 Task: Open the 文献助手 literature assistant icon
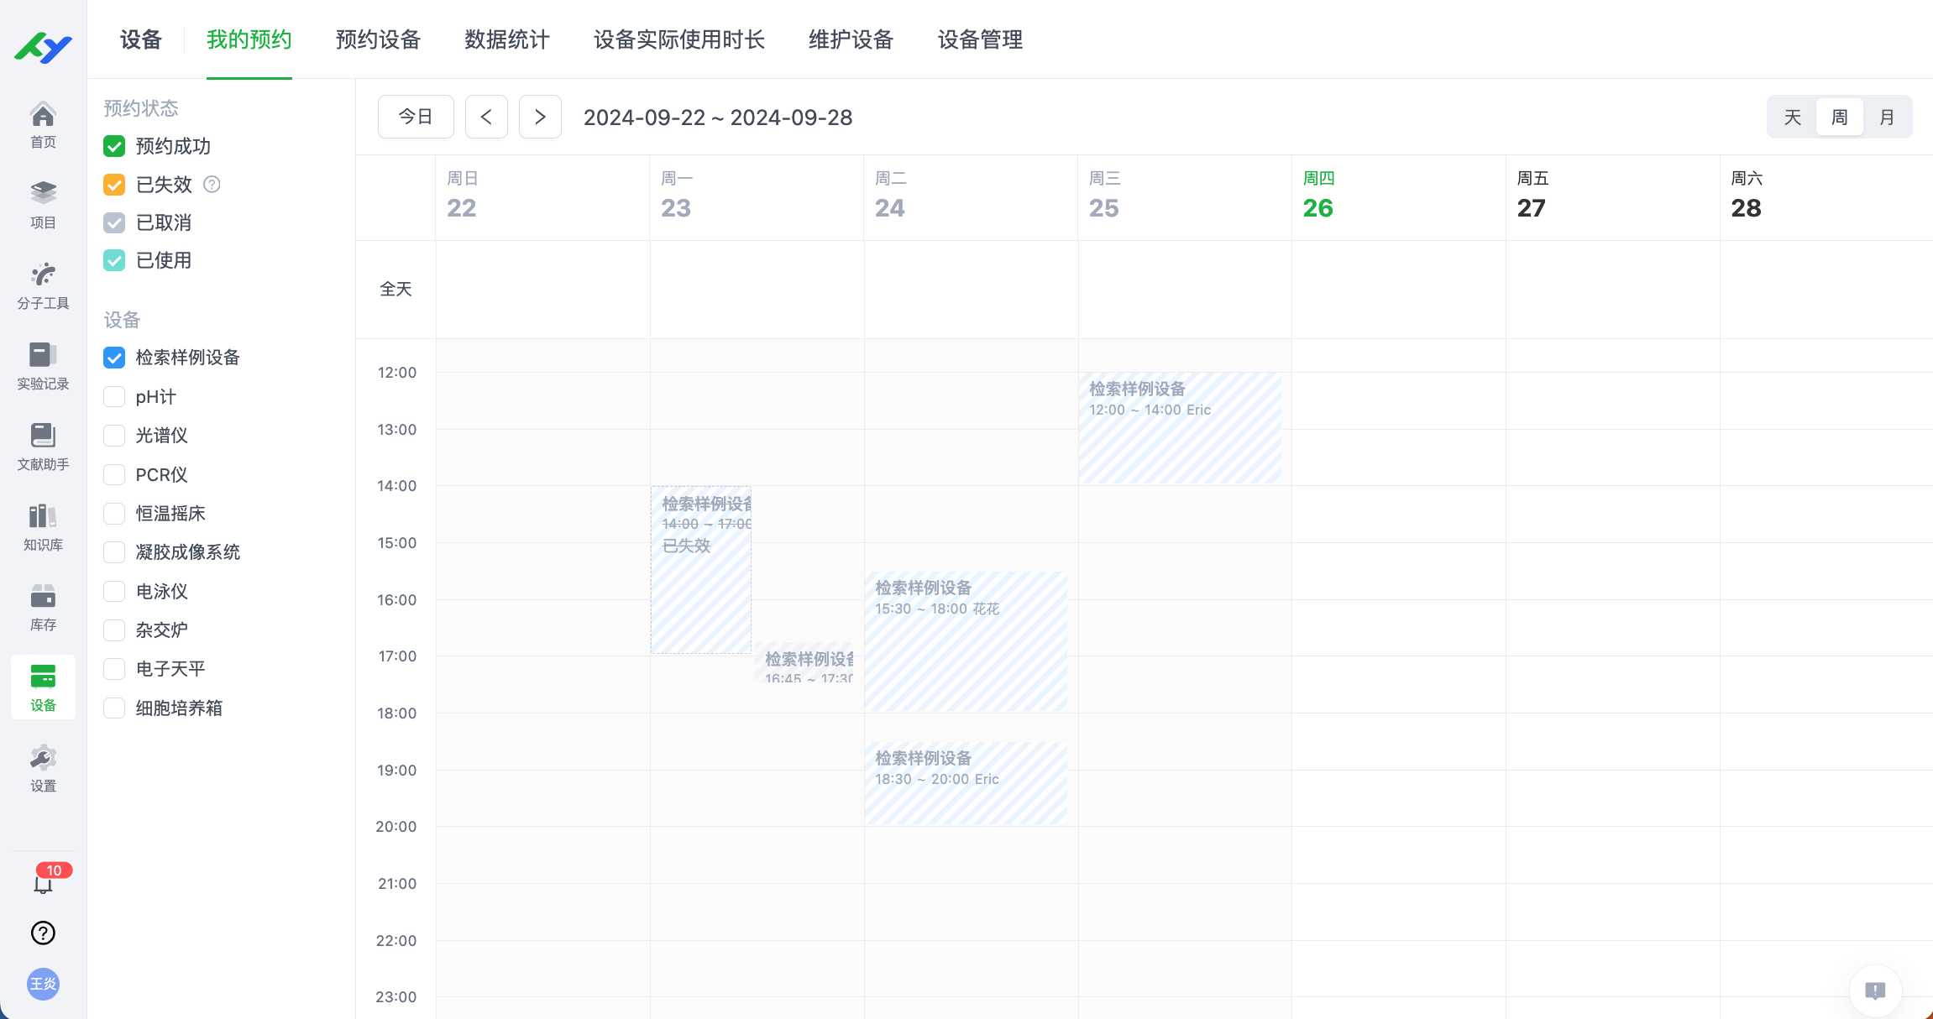[x=43, y=447]
